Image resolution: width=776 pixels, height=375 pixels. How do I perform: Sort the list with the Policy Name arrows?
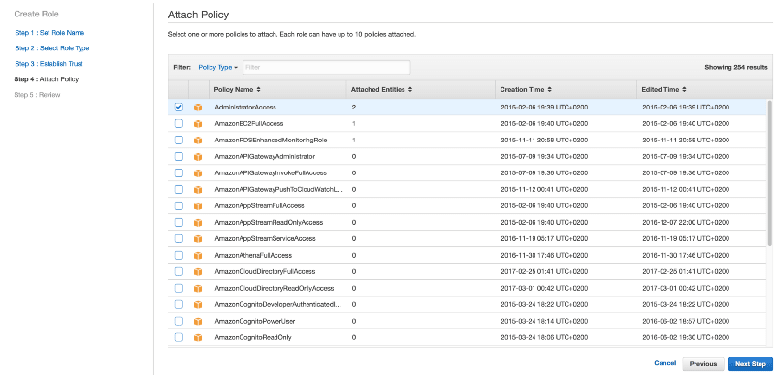click(x=258, y=90)
